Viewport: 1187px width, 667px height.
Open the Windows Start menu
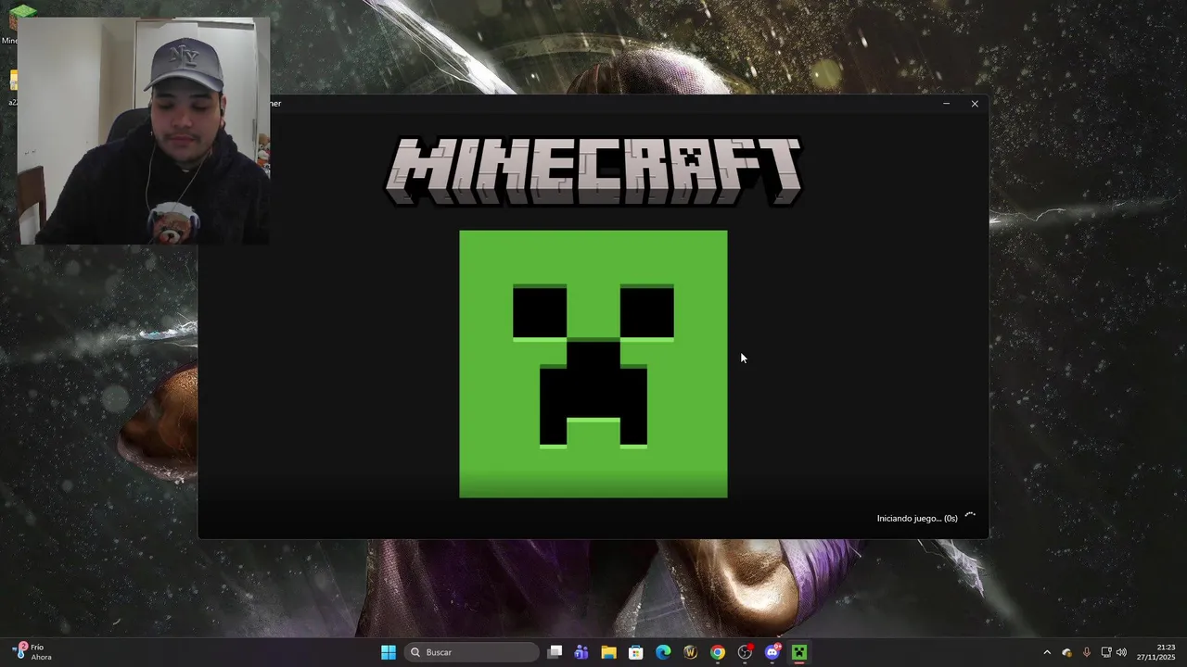389,652
